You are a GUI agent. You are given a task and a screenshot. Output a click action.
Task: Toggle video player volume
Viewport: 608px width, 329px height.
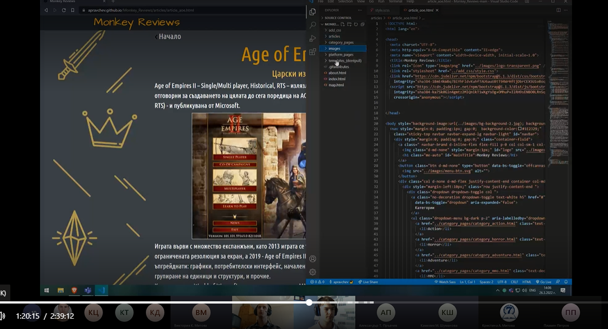coord(2,316)
